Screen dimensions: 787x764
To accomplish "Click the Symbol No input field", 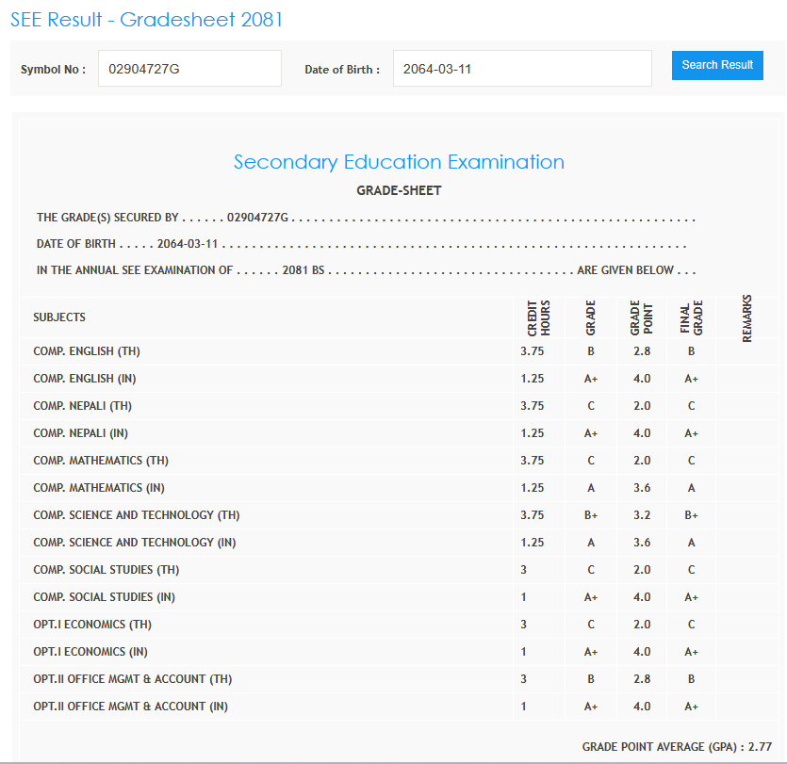I will point(189,69).
